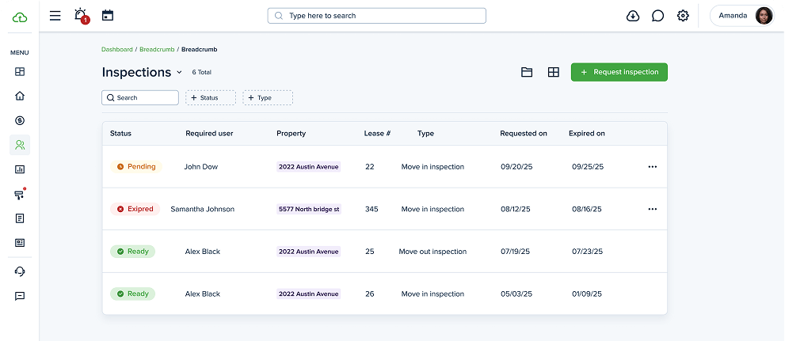Open the settings gear
This screenshot has width=785, height=341.
[x=683, y=16]
